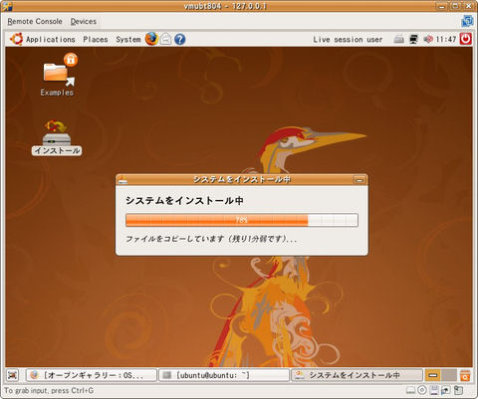The height and width of the screenshot is (399, 478).
Task: Click the keyboard indicator icon in the panel
Action: [398, 40]
